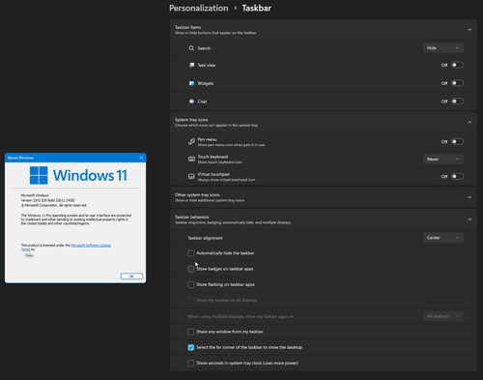Click the Taskbar alignment label
Viewport: 483px width, 380px height.
205,238
